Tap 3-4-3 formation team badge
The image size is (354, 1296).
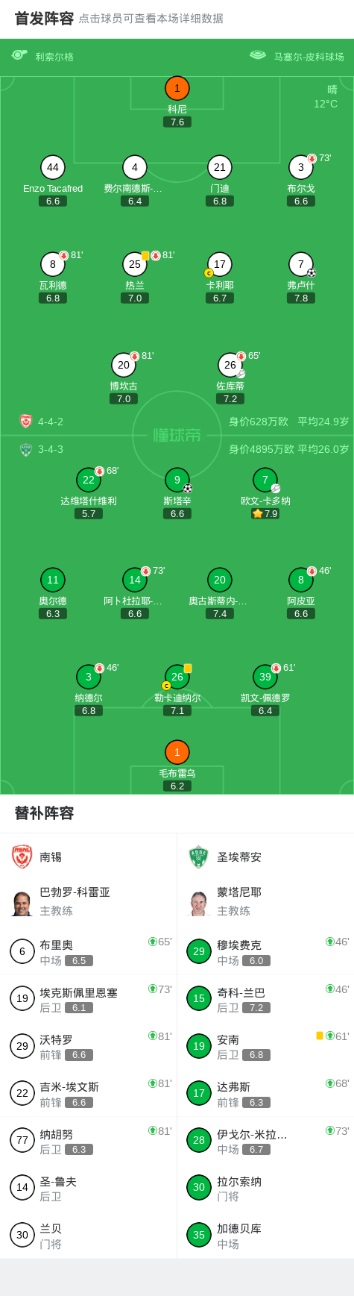point(26,449)
